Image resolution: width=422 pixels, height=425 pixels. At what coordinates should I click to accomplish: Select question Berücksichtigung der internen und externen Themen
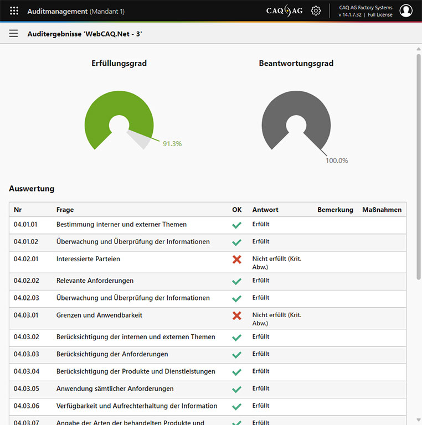click(x=136, y=337)
